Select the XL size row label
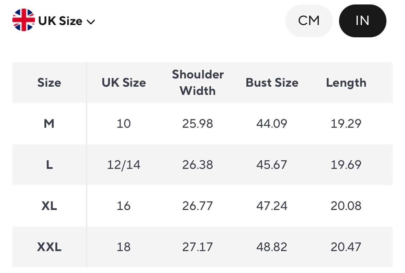This screenshot has width=405, height=273. click(x=49, y=206)
